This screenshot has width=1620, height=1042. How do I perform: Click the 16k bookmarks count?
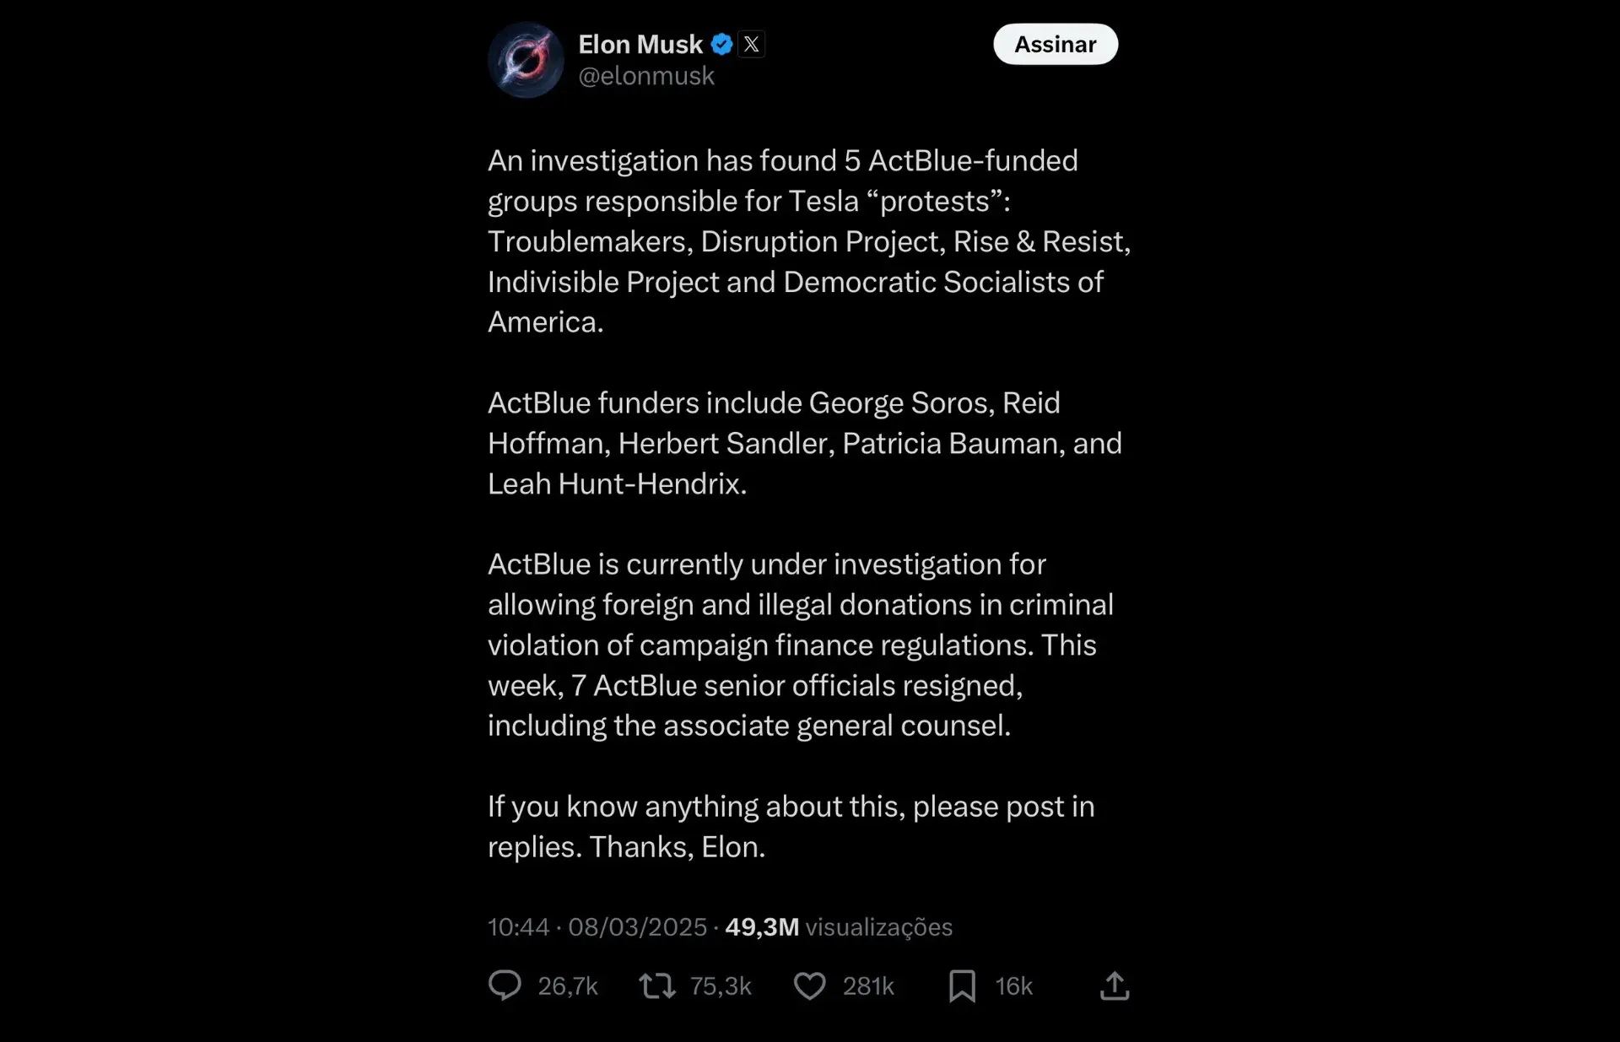pos(1013,985)
